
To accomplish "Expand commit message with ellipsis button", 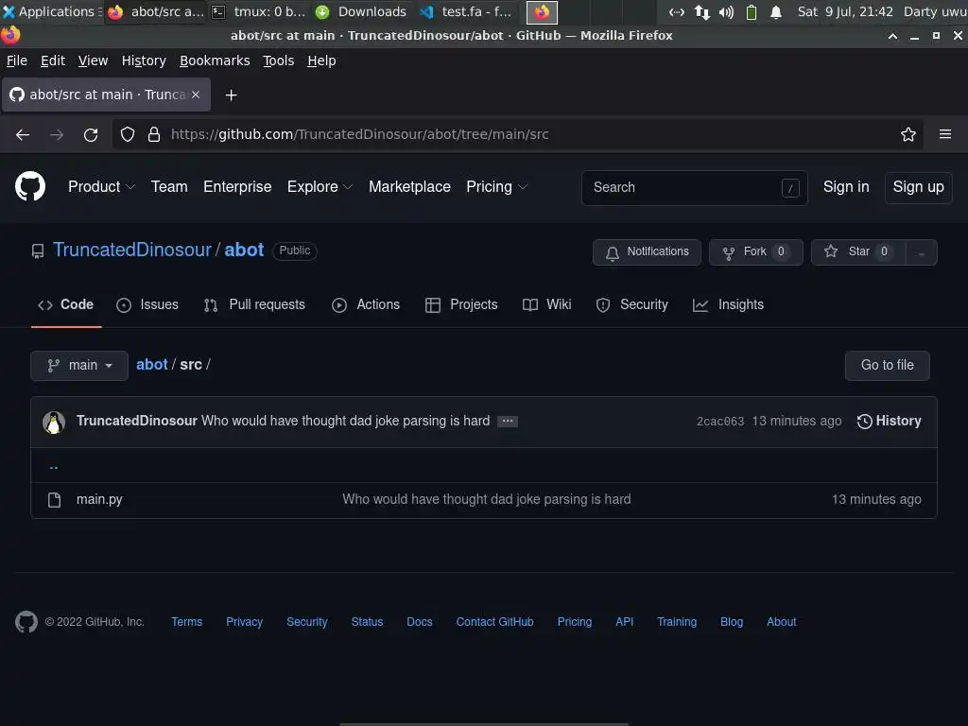I will pos(508,421).
